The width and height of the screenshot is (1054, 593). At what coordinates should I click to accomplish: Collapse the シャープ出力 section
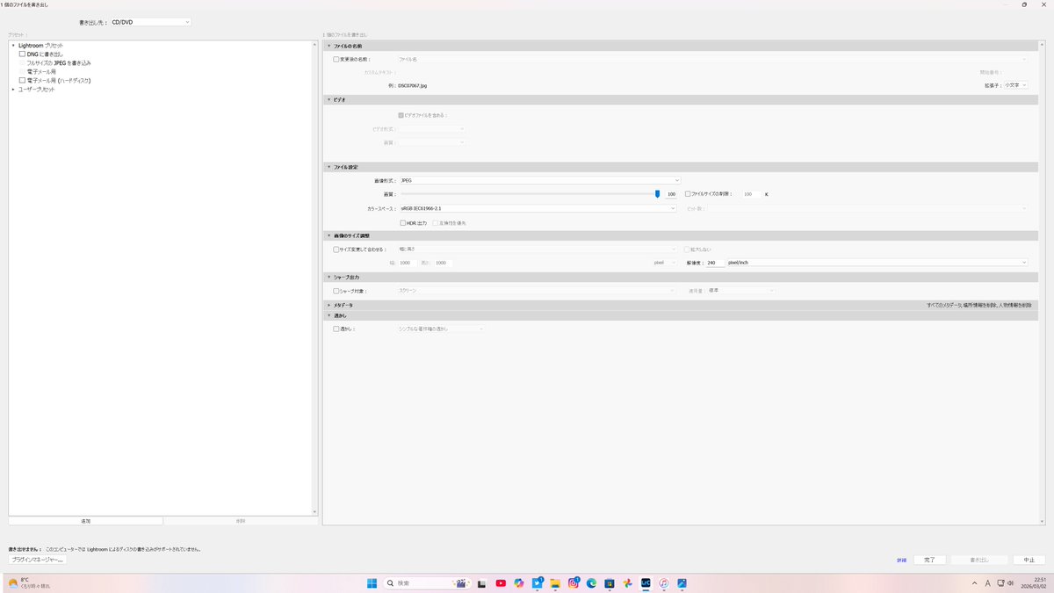(x=328, y=277)
